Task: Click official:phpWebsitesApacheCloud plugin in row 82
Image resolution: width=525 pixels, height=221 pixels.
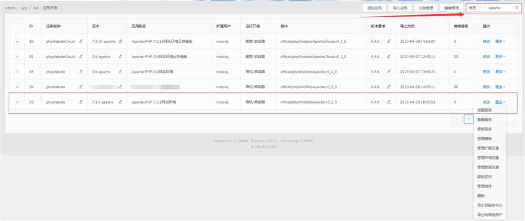Action: [313, 42]
